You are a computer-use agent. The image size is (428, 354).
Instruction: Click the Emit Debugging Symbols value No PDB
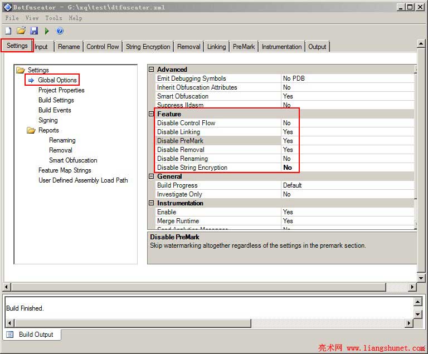[x=348, y=78]
